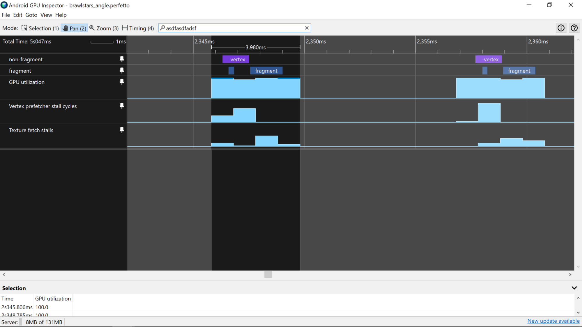The height and width of the screenshot is (327, 582).
Task: Click New update available link
Action: tap(553, 321)
